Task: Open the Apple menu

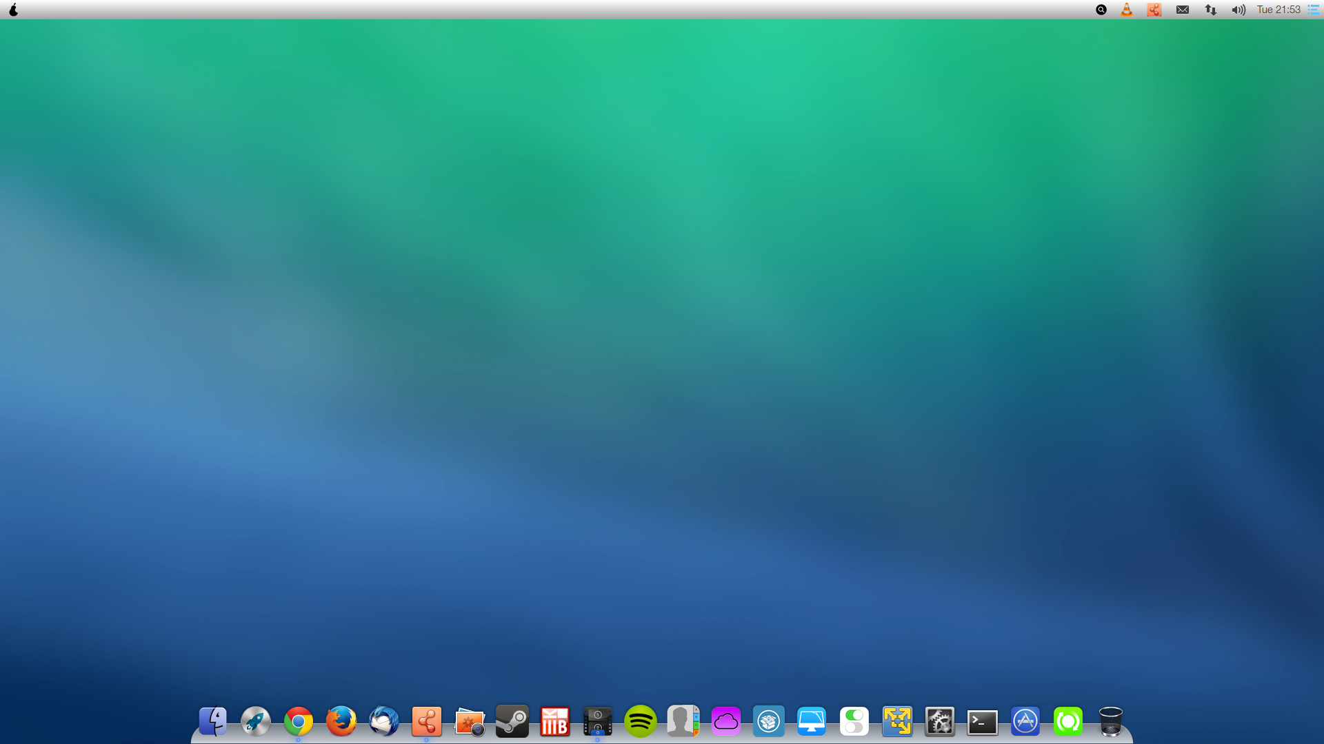Action: [x=13, y=10]
